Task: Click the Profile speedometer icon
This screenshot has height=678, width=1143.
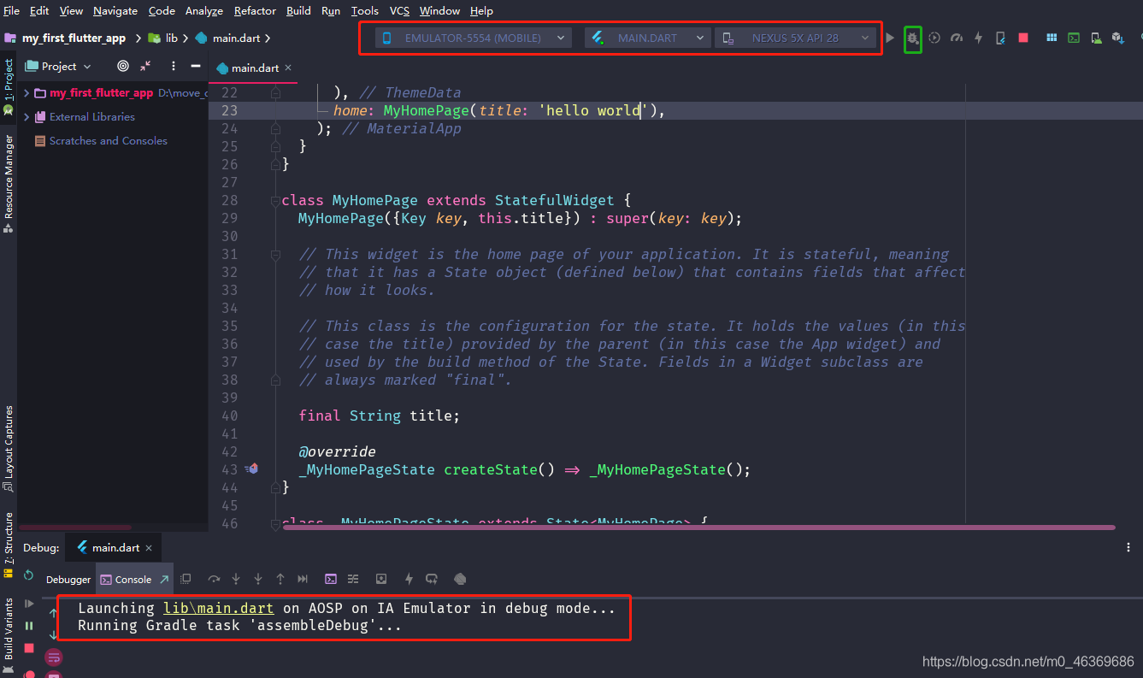Action: click(957, 38)
